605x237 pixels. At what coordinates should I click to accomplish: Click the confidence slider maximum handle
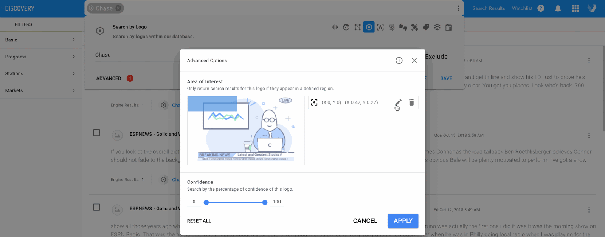[x=265, y=202]
